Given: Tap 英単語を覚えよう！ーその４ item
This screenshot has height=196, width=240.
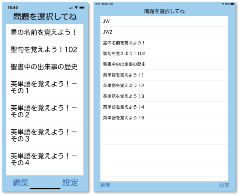Looking at the screenshot, I should click(45, 159).
